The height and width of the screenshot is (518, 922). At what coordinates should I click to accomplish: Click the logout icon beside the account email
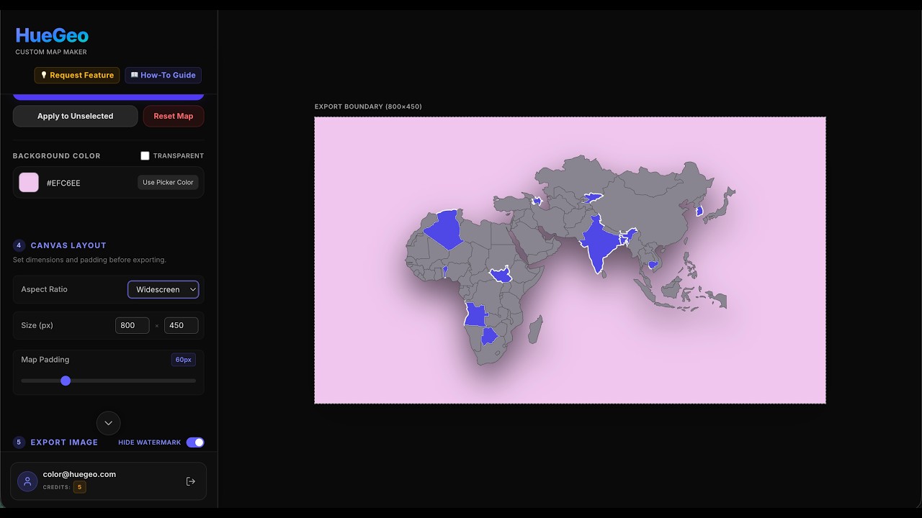[190, 481]
